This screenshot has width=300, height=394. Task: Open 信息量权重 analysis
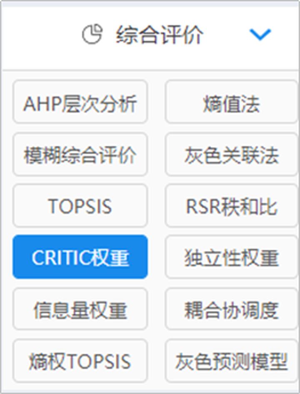click(80, 309)
